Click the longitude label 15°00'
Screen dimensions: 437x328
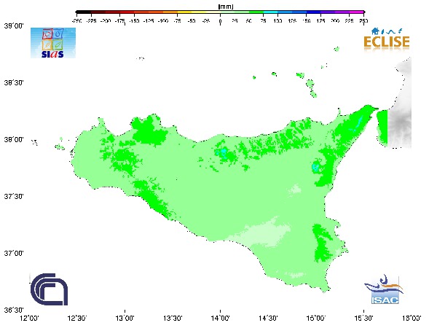click(316, 318)
